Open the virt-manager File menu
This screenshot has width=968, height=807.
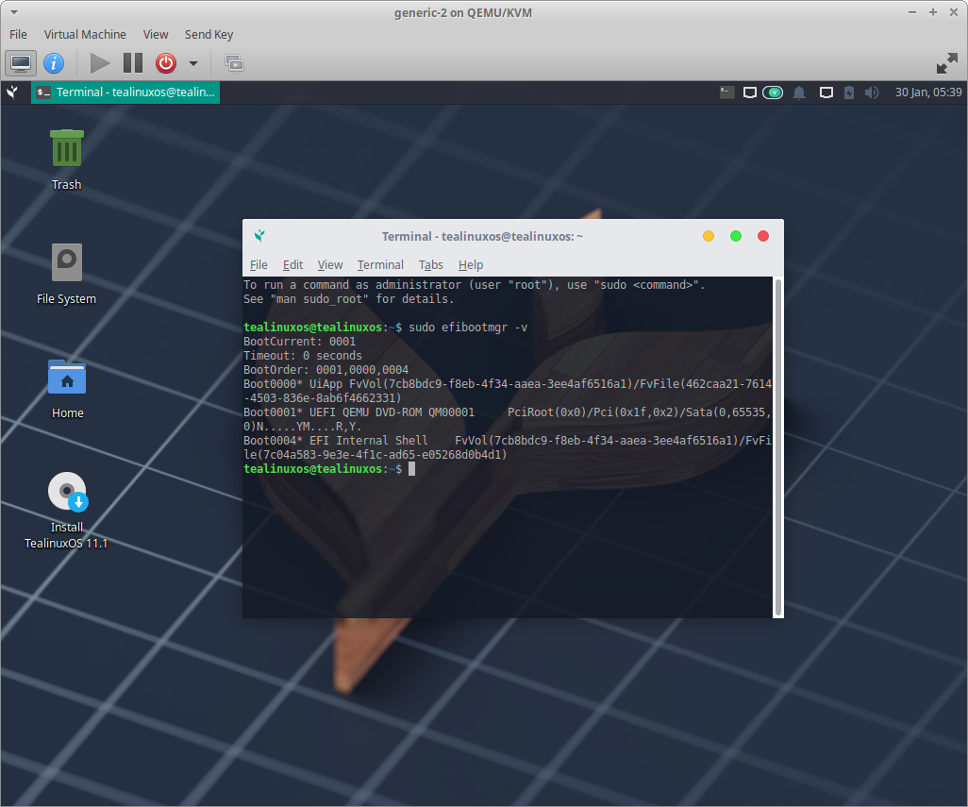click(18, 35)
